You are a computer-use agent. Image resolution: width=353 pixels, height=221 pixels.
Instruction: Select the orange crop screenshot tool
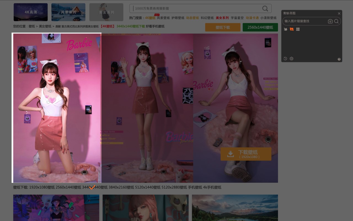coord(292,29)
